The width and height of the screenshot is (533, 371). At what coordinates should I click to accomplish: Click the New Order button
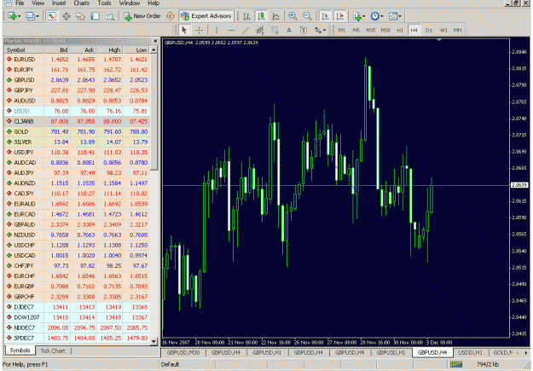142,16
